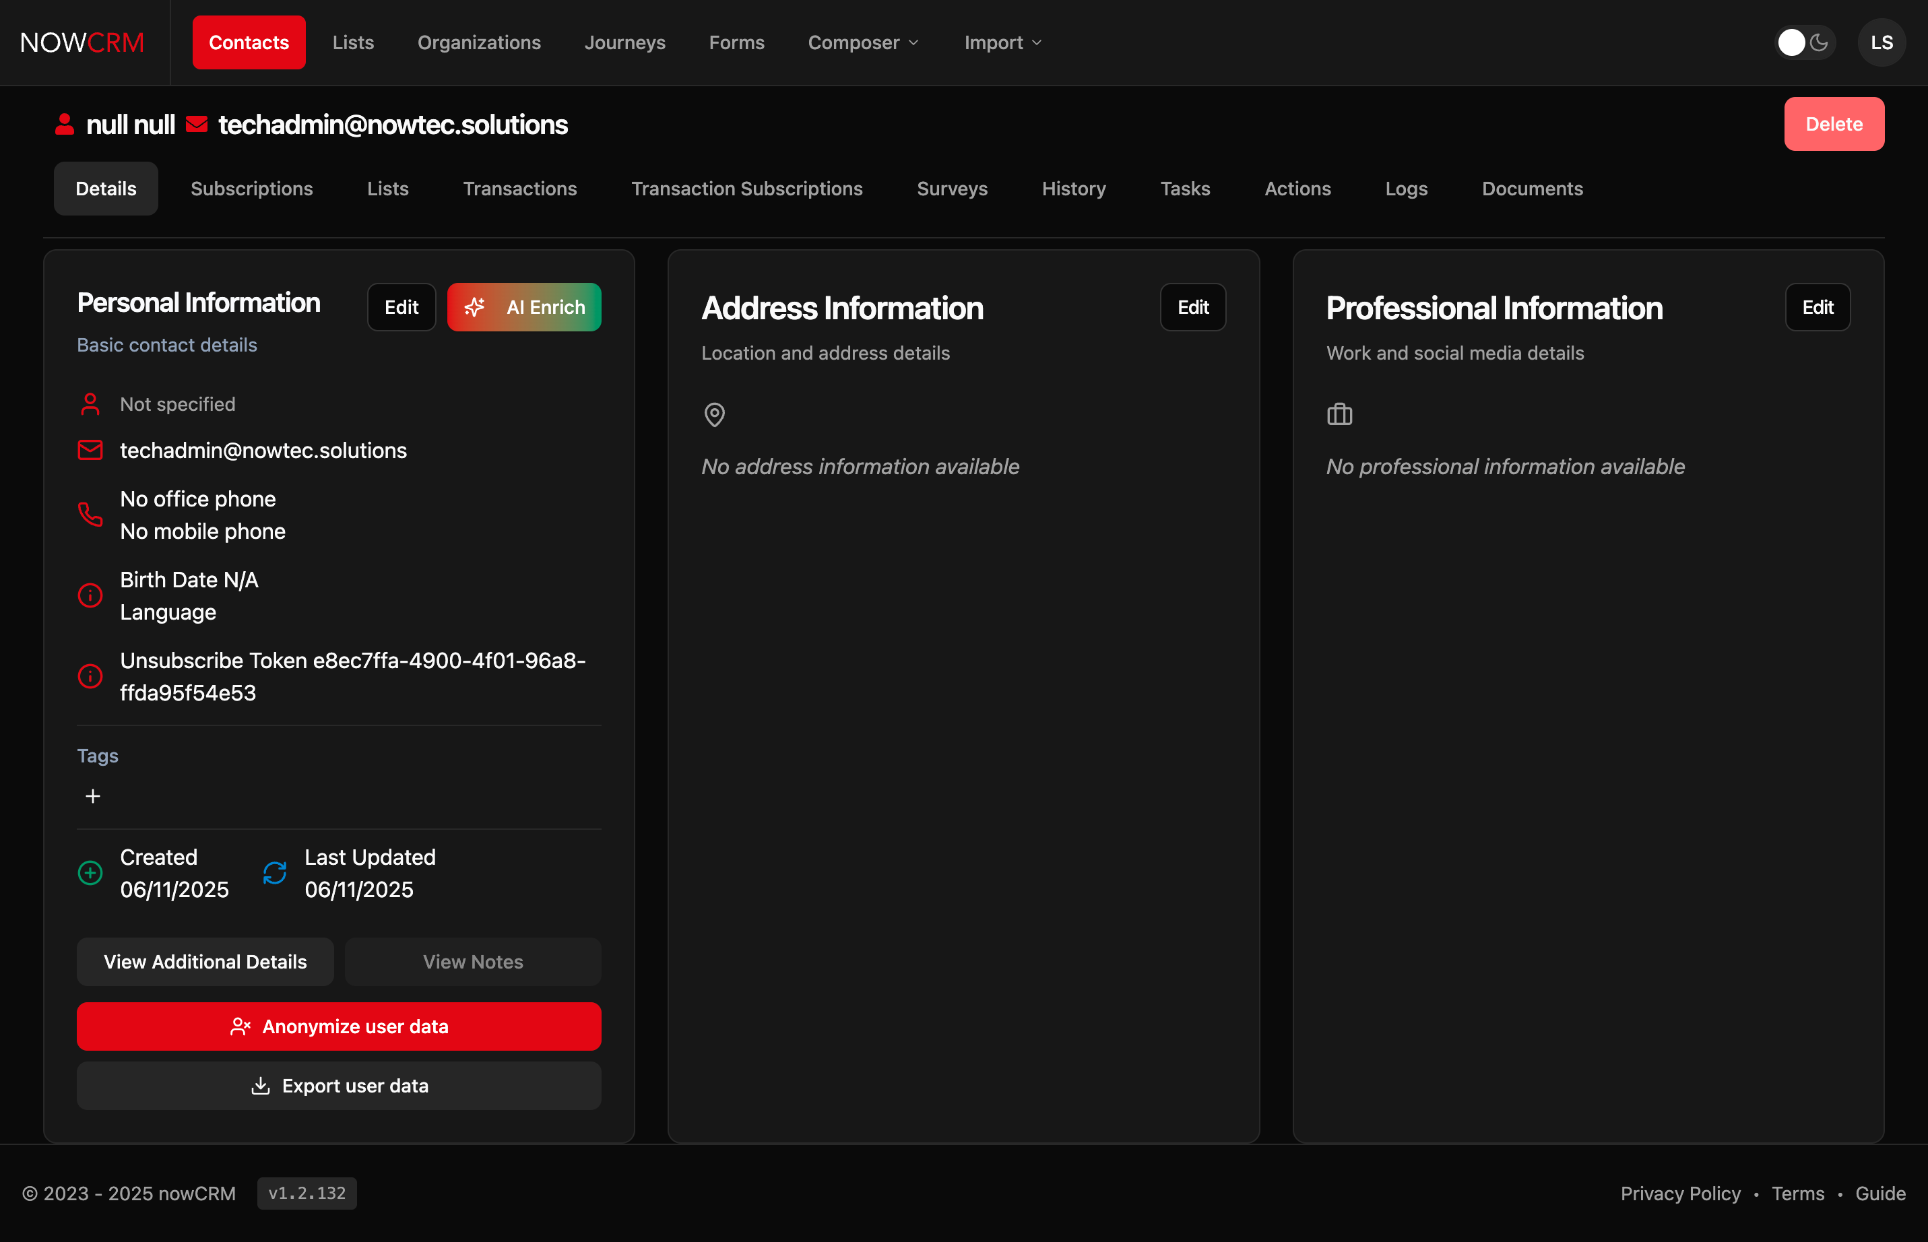Image resolution: width=1928 pixels, height=1242 pixels.
Task: Expand the Import dropdown
Action: (x=1002, y=42)
